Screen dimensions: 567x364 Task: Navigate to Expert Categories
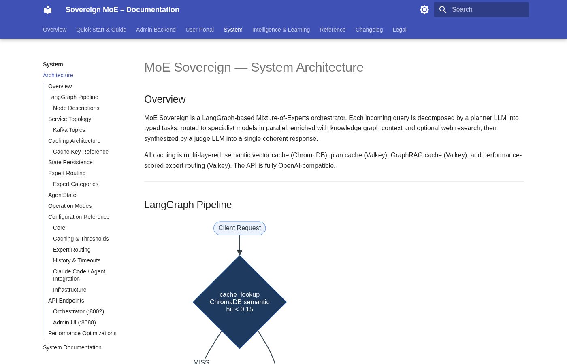pos(76,184)
